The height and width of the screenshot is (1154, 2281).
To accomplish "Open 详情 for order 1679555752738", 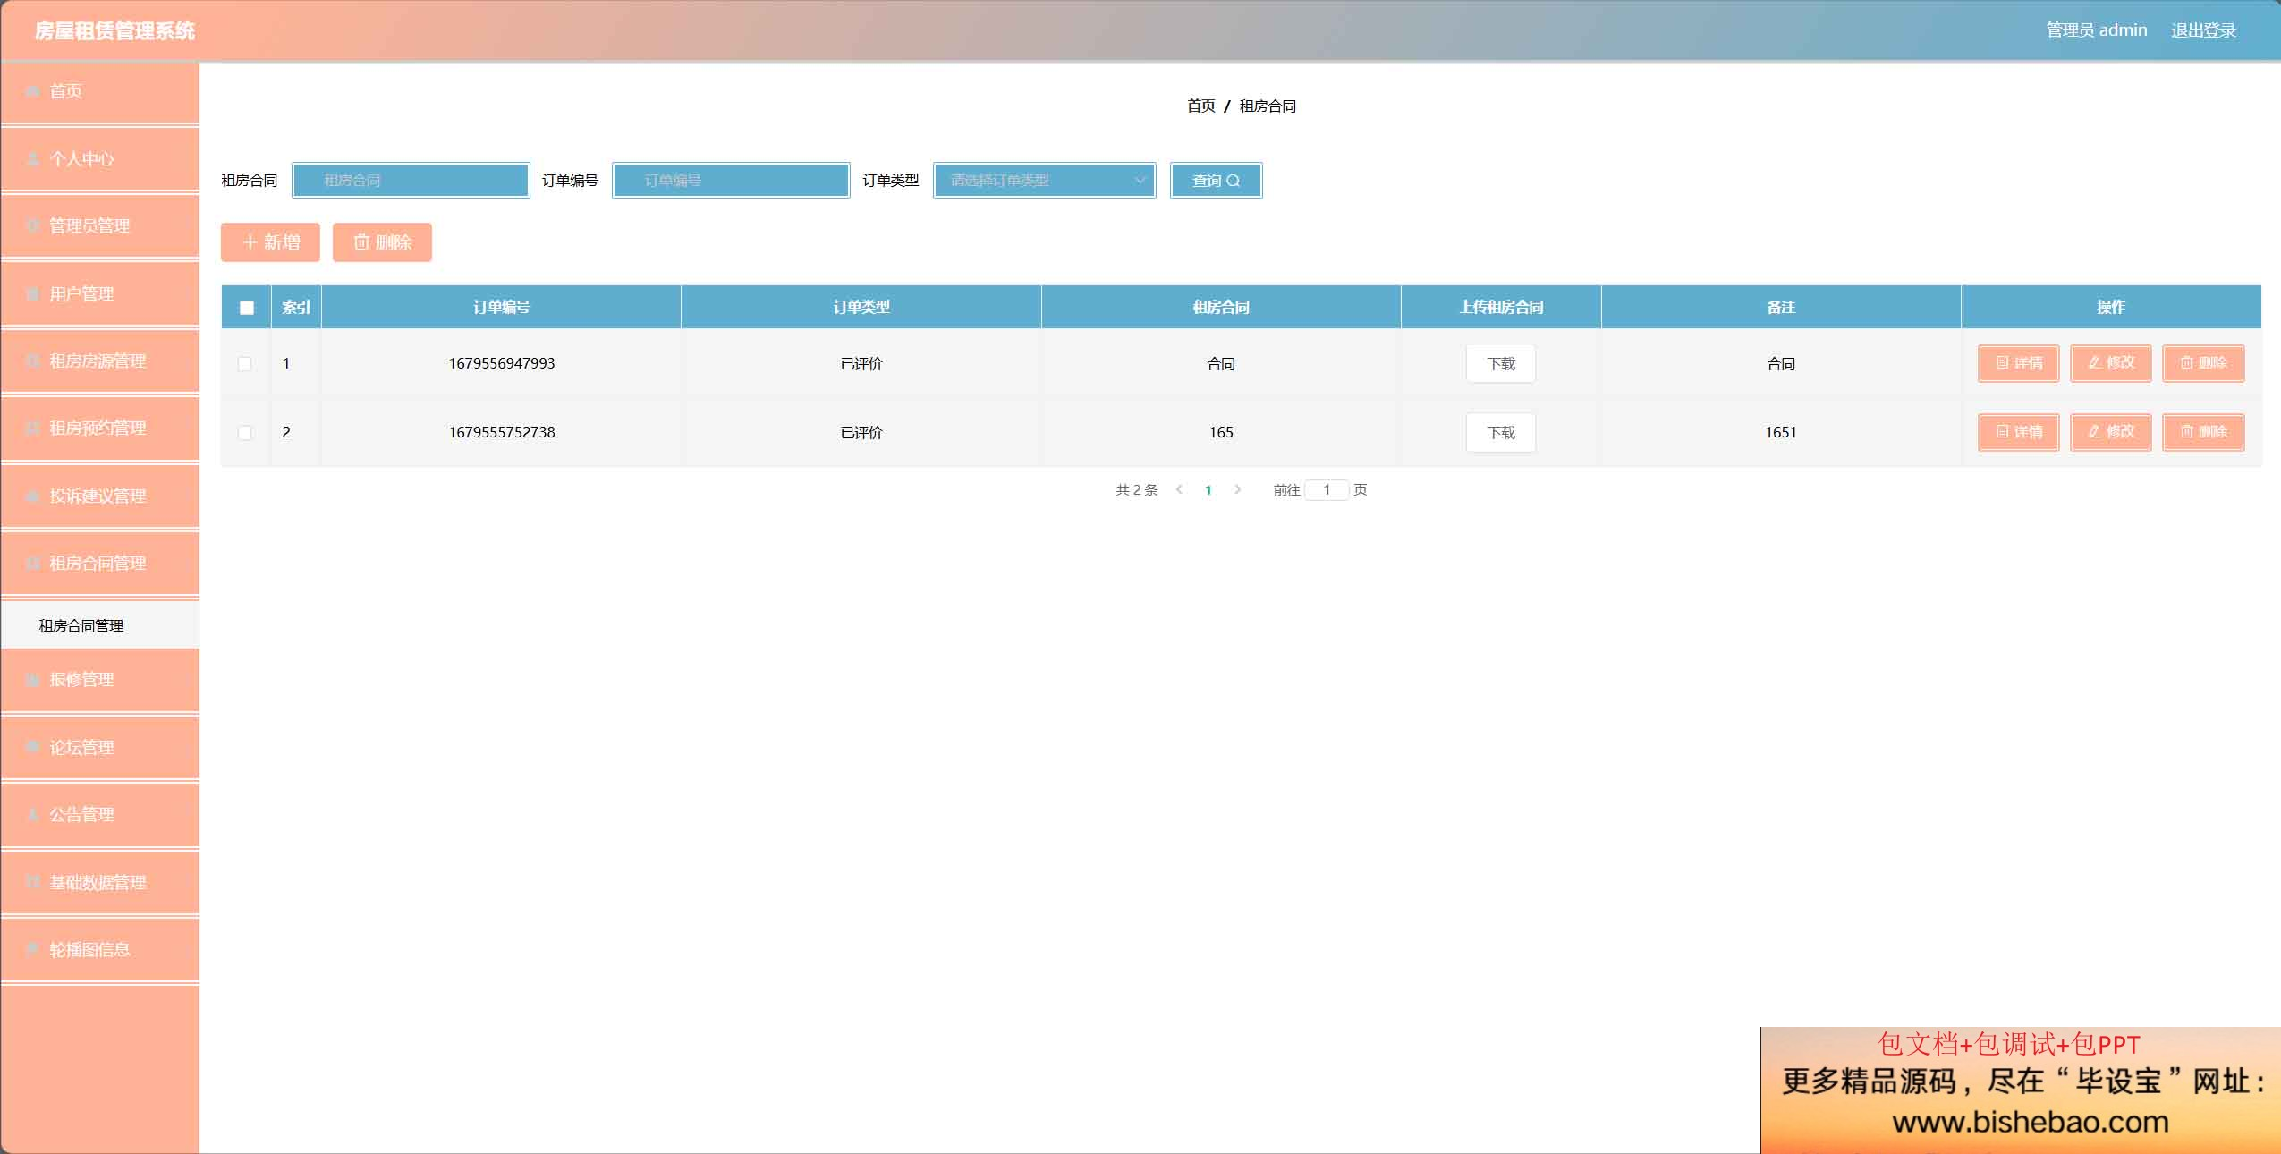I will pos(2019,432).
